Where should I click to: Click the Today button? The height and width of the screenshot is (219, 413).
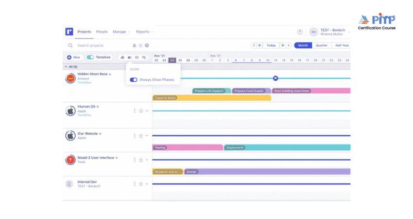271,45
